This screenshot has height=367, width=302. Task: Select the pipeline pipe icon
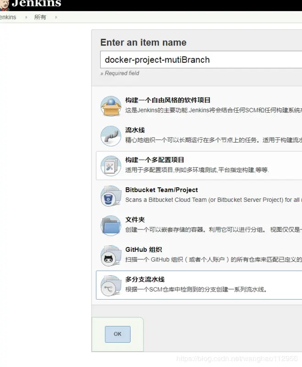click(x=111, y=136)
